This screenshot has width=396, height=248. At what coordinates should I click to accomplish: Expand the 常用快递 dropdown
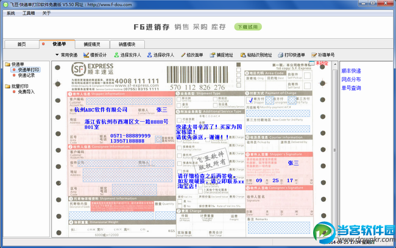pos(66,55)
